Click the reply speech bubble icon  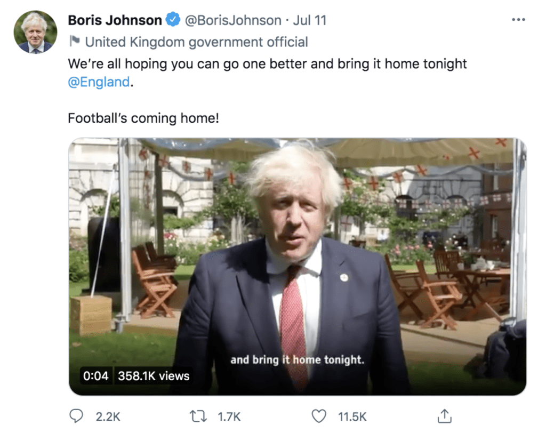pos(76,416)
